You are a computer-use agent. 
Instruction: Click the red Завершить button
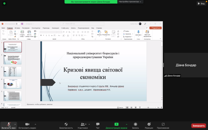(199, 126)
